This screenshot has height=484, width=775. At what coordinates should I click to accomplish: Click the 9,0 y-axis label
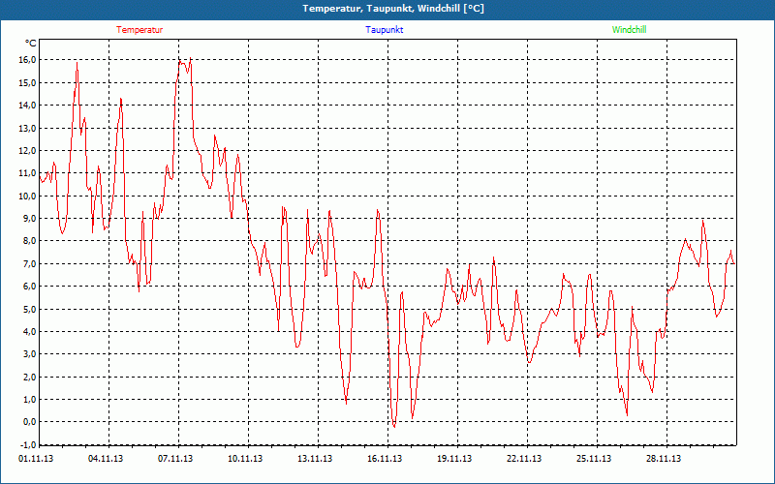click(x=29, y=219)
